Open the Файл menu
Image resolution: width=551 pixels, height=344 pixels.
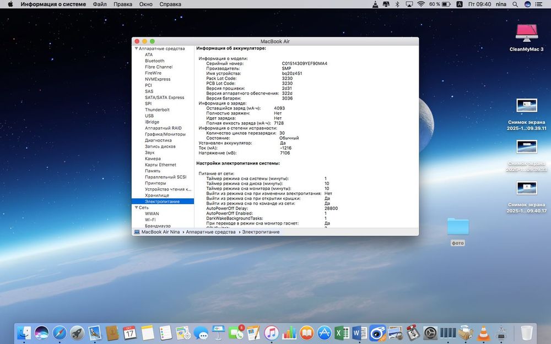(x=100, y=4)
